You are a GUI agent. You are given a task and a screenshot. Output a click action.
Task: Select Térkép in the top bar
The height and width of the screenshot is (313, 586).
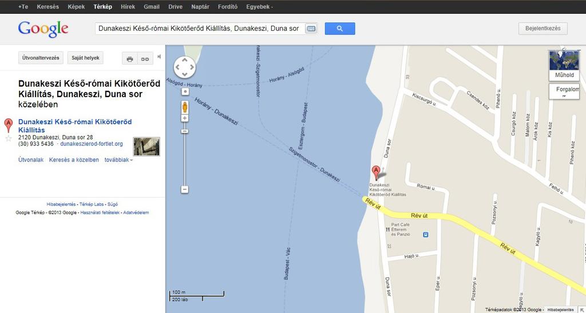(x=103, y=7)
